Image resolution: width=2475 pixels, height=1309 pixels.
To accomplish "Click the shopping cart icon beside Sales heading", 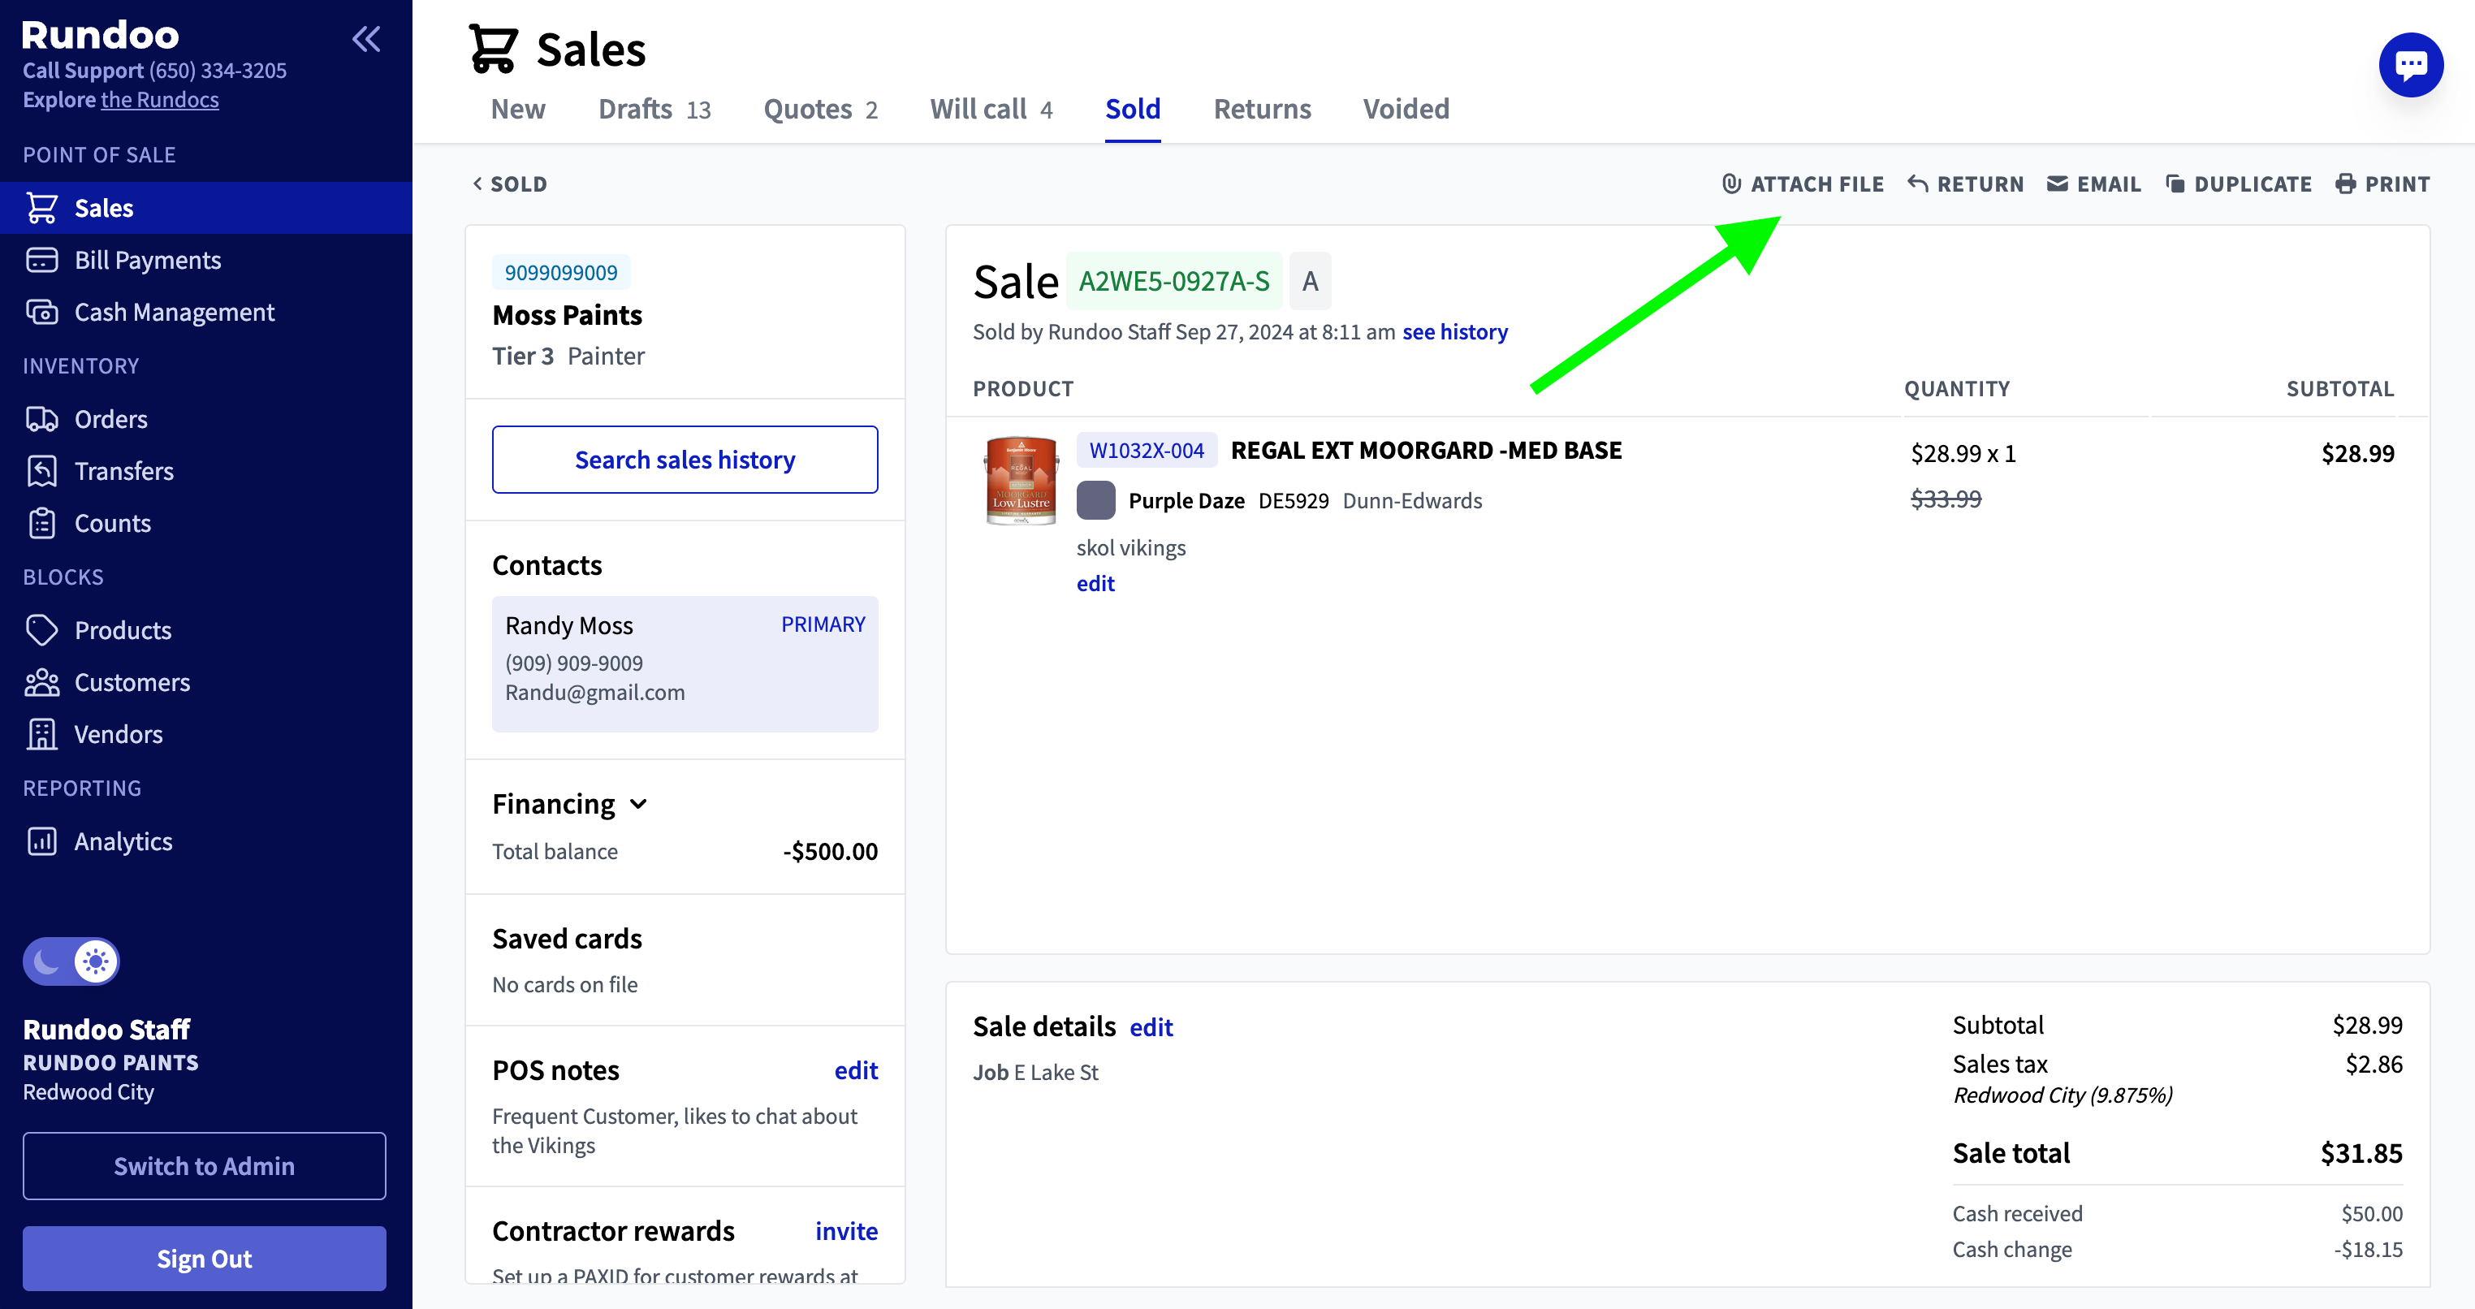I will point(493,48).
